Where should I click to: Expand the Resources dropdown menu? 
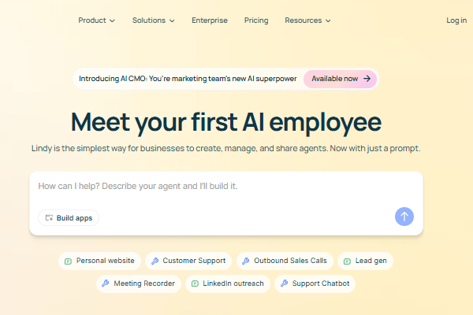[307, 20]
